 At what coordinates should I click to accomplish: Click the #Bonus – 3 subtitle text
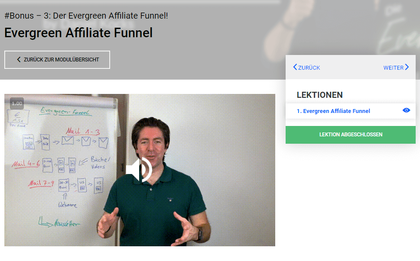click(x=86, y=16)
